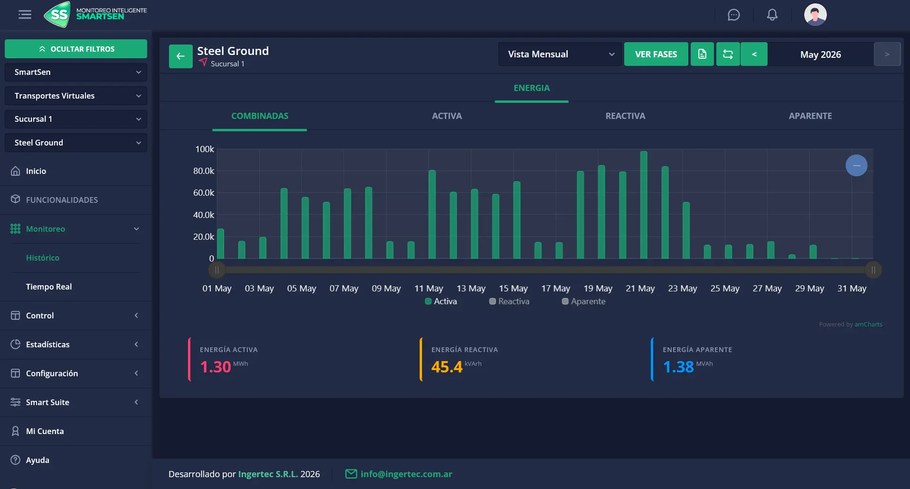Go to previous month arrow
Viewport: 910px width, 489px height.
754,54
